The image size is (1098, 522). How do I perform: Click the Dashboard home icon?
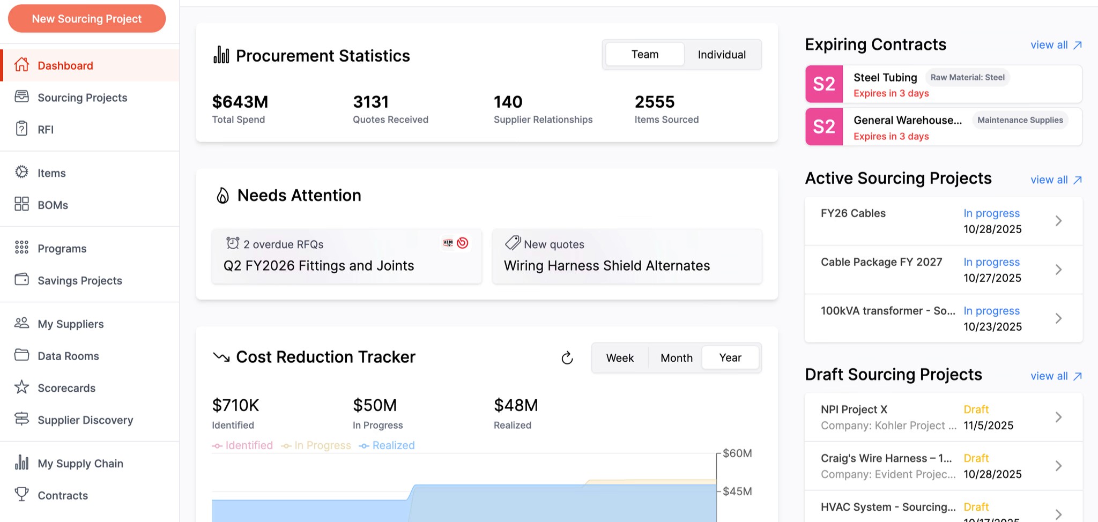[21, 65]
